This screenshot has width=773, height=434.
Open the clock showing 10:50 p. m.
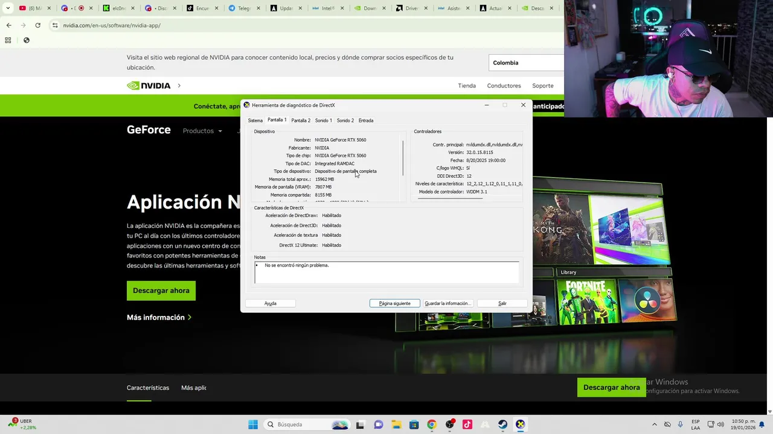pos(743,424)
